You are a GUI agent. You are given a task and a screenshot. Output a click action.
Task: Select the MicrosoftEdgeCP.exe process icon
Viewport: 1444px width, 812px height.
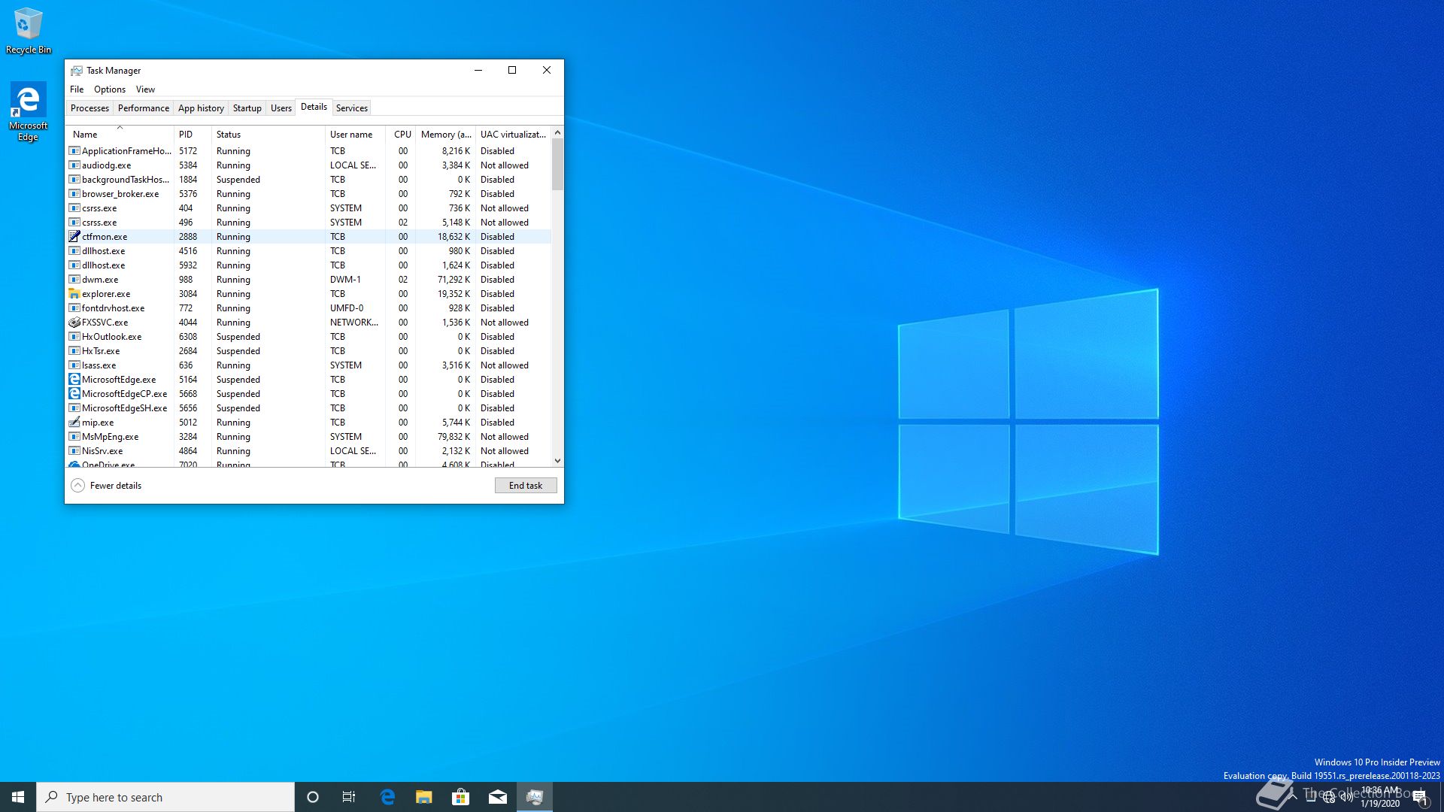[x=74, y=393]
